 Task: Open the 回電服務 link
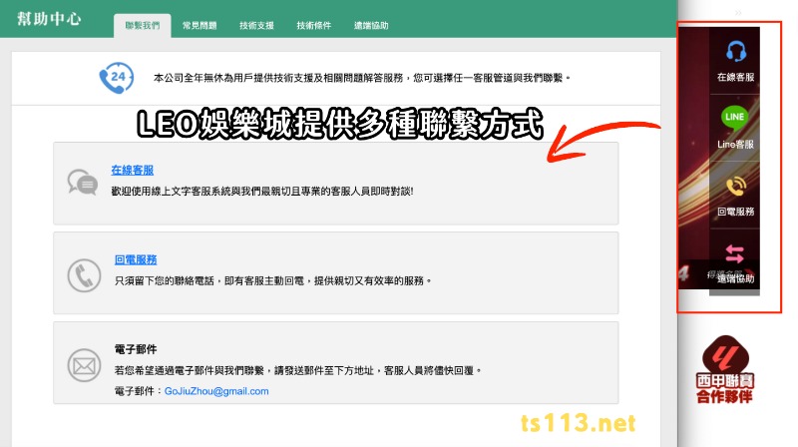tap(136, 259)
